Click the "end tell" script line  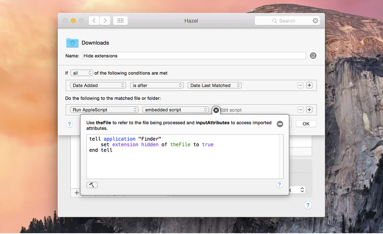pyautogui.click(x=100, y=150)
